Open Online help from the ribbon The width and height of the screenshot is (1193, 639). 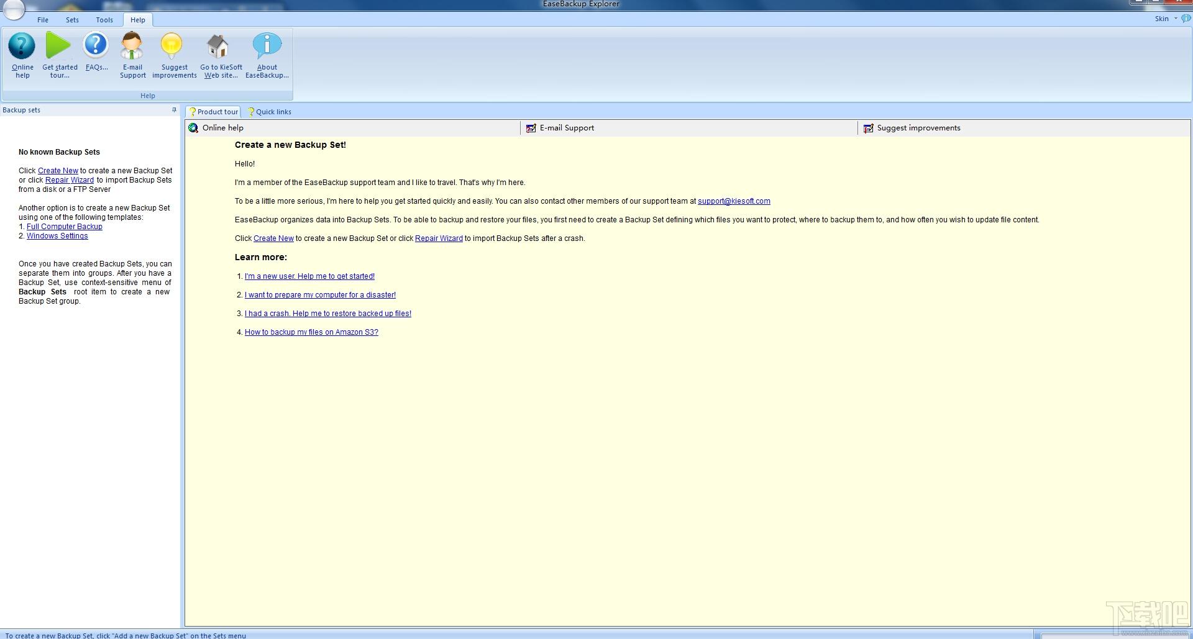[22, 55]
